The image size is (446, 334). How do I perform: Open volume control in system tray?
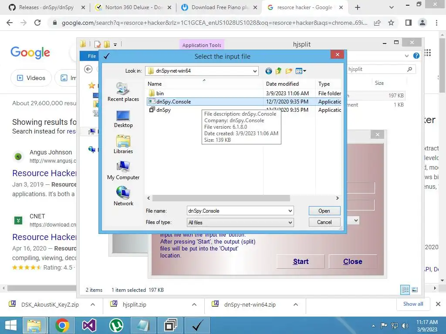click(x=405, y=326)
